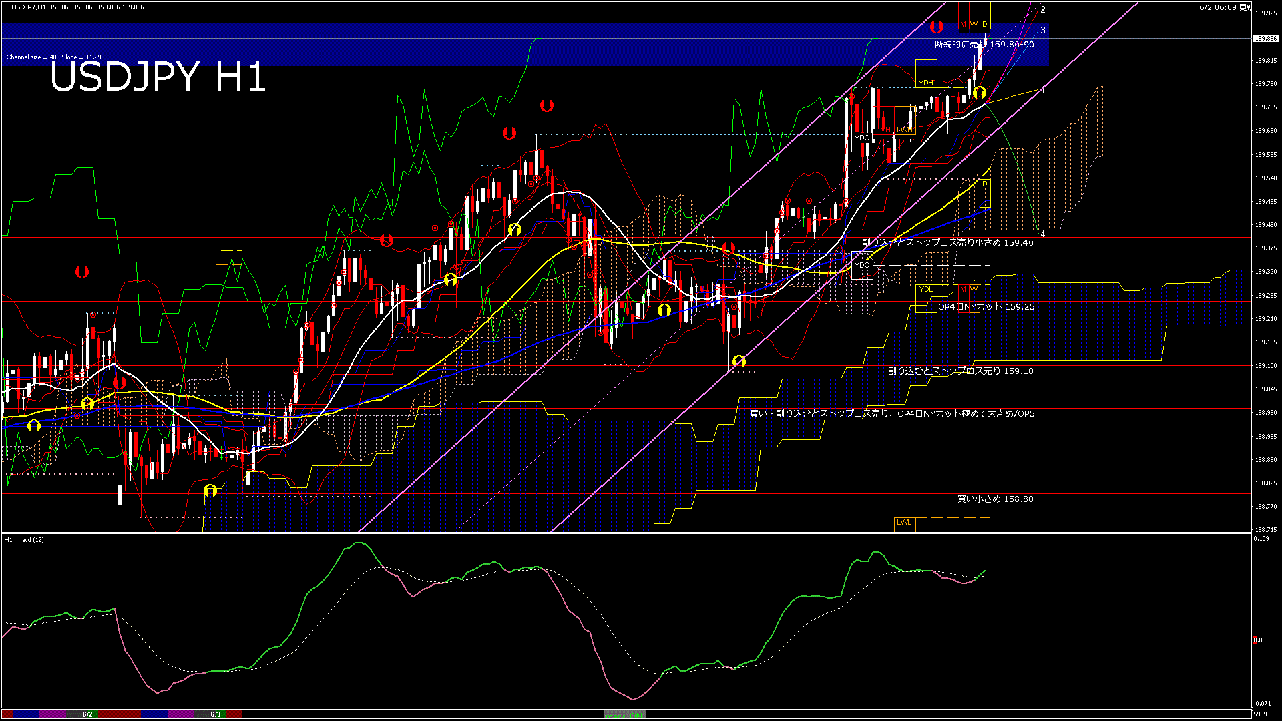Screen dimensions: 1282x721
Task: Click the forecast line label '2'
Action: (1043, 10)
